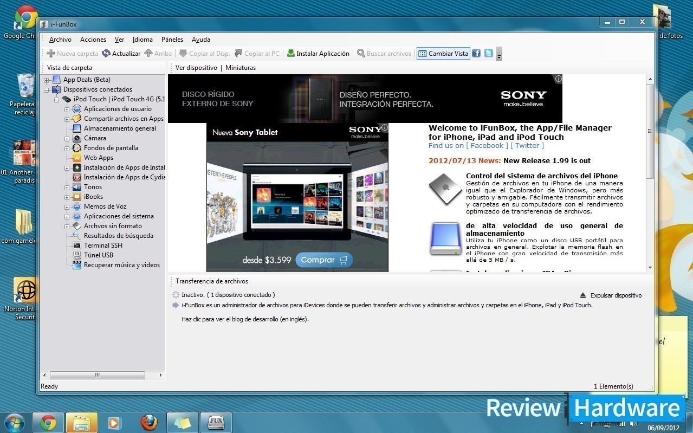
Task: Switch to Ver dispositivo view
Action: 196,68
